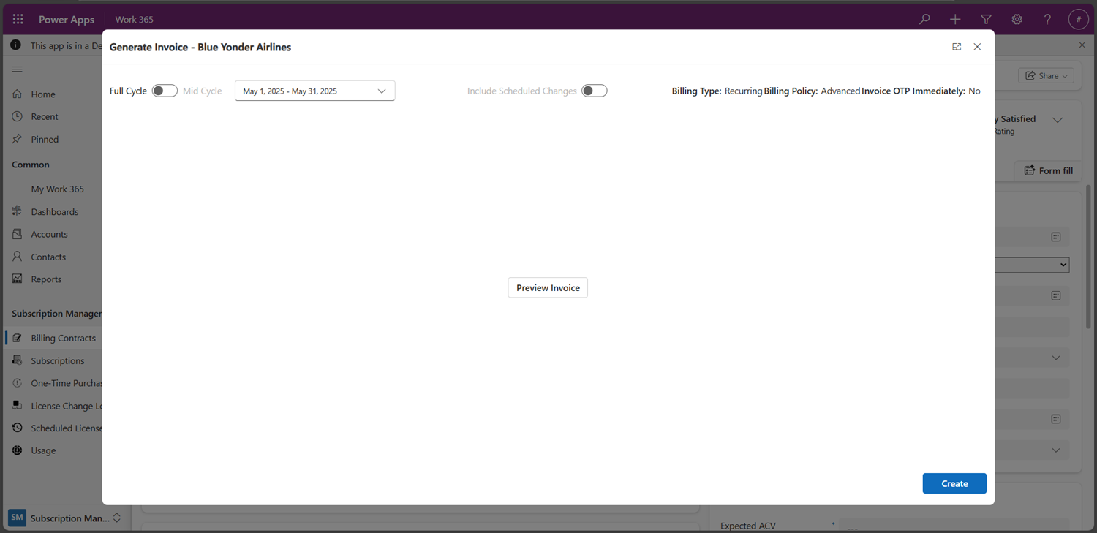
Task: Open the background form select dropdown
Action: [x=1032, y=265]
